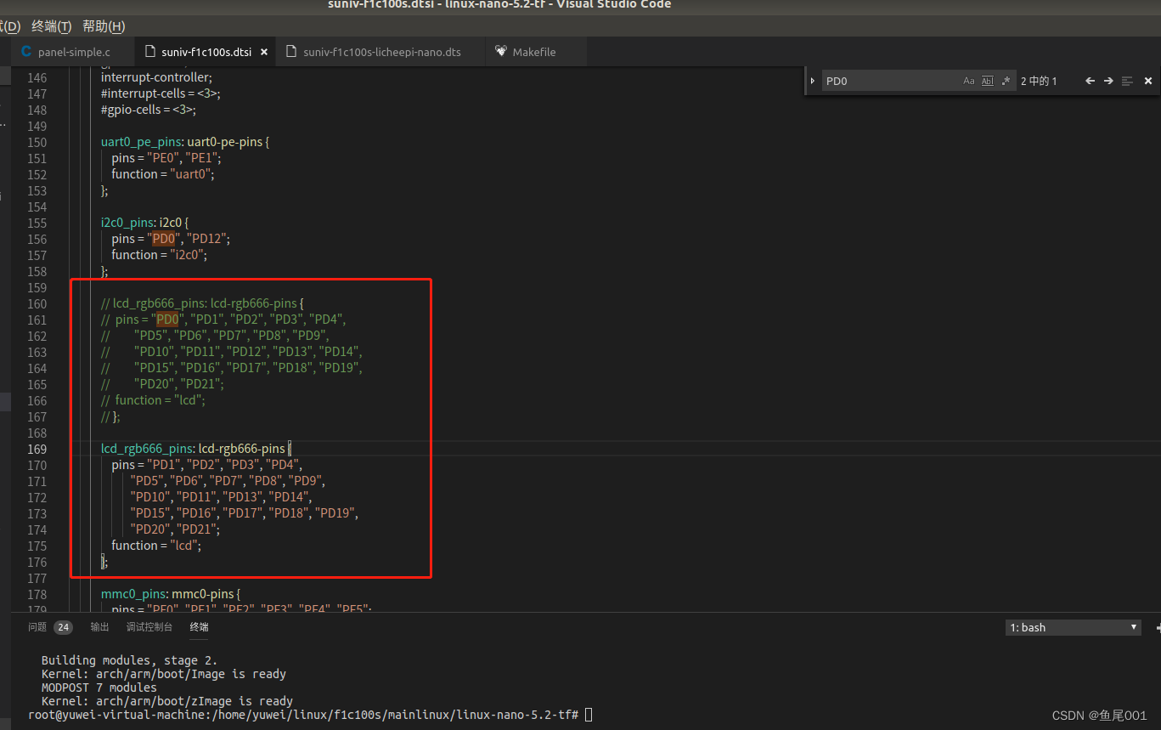Click '"PD20", "PD21";' on line 174
The height and width of the screenshot is (730, 1161).
pos(175,529)
